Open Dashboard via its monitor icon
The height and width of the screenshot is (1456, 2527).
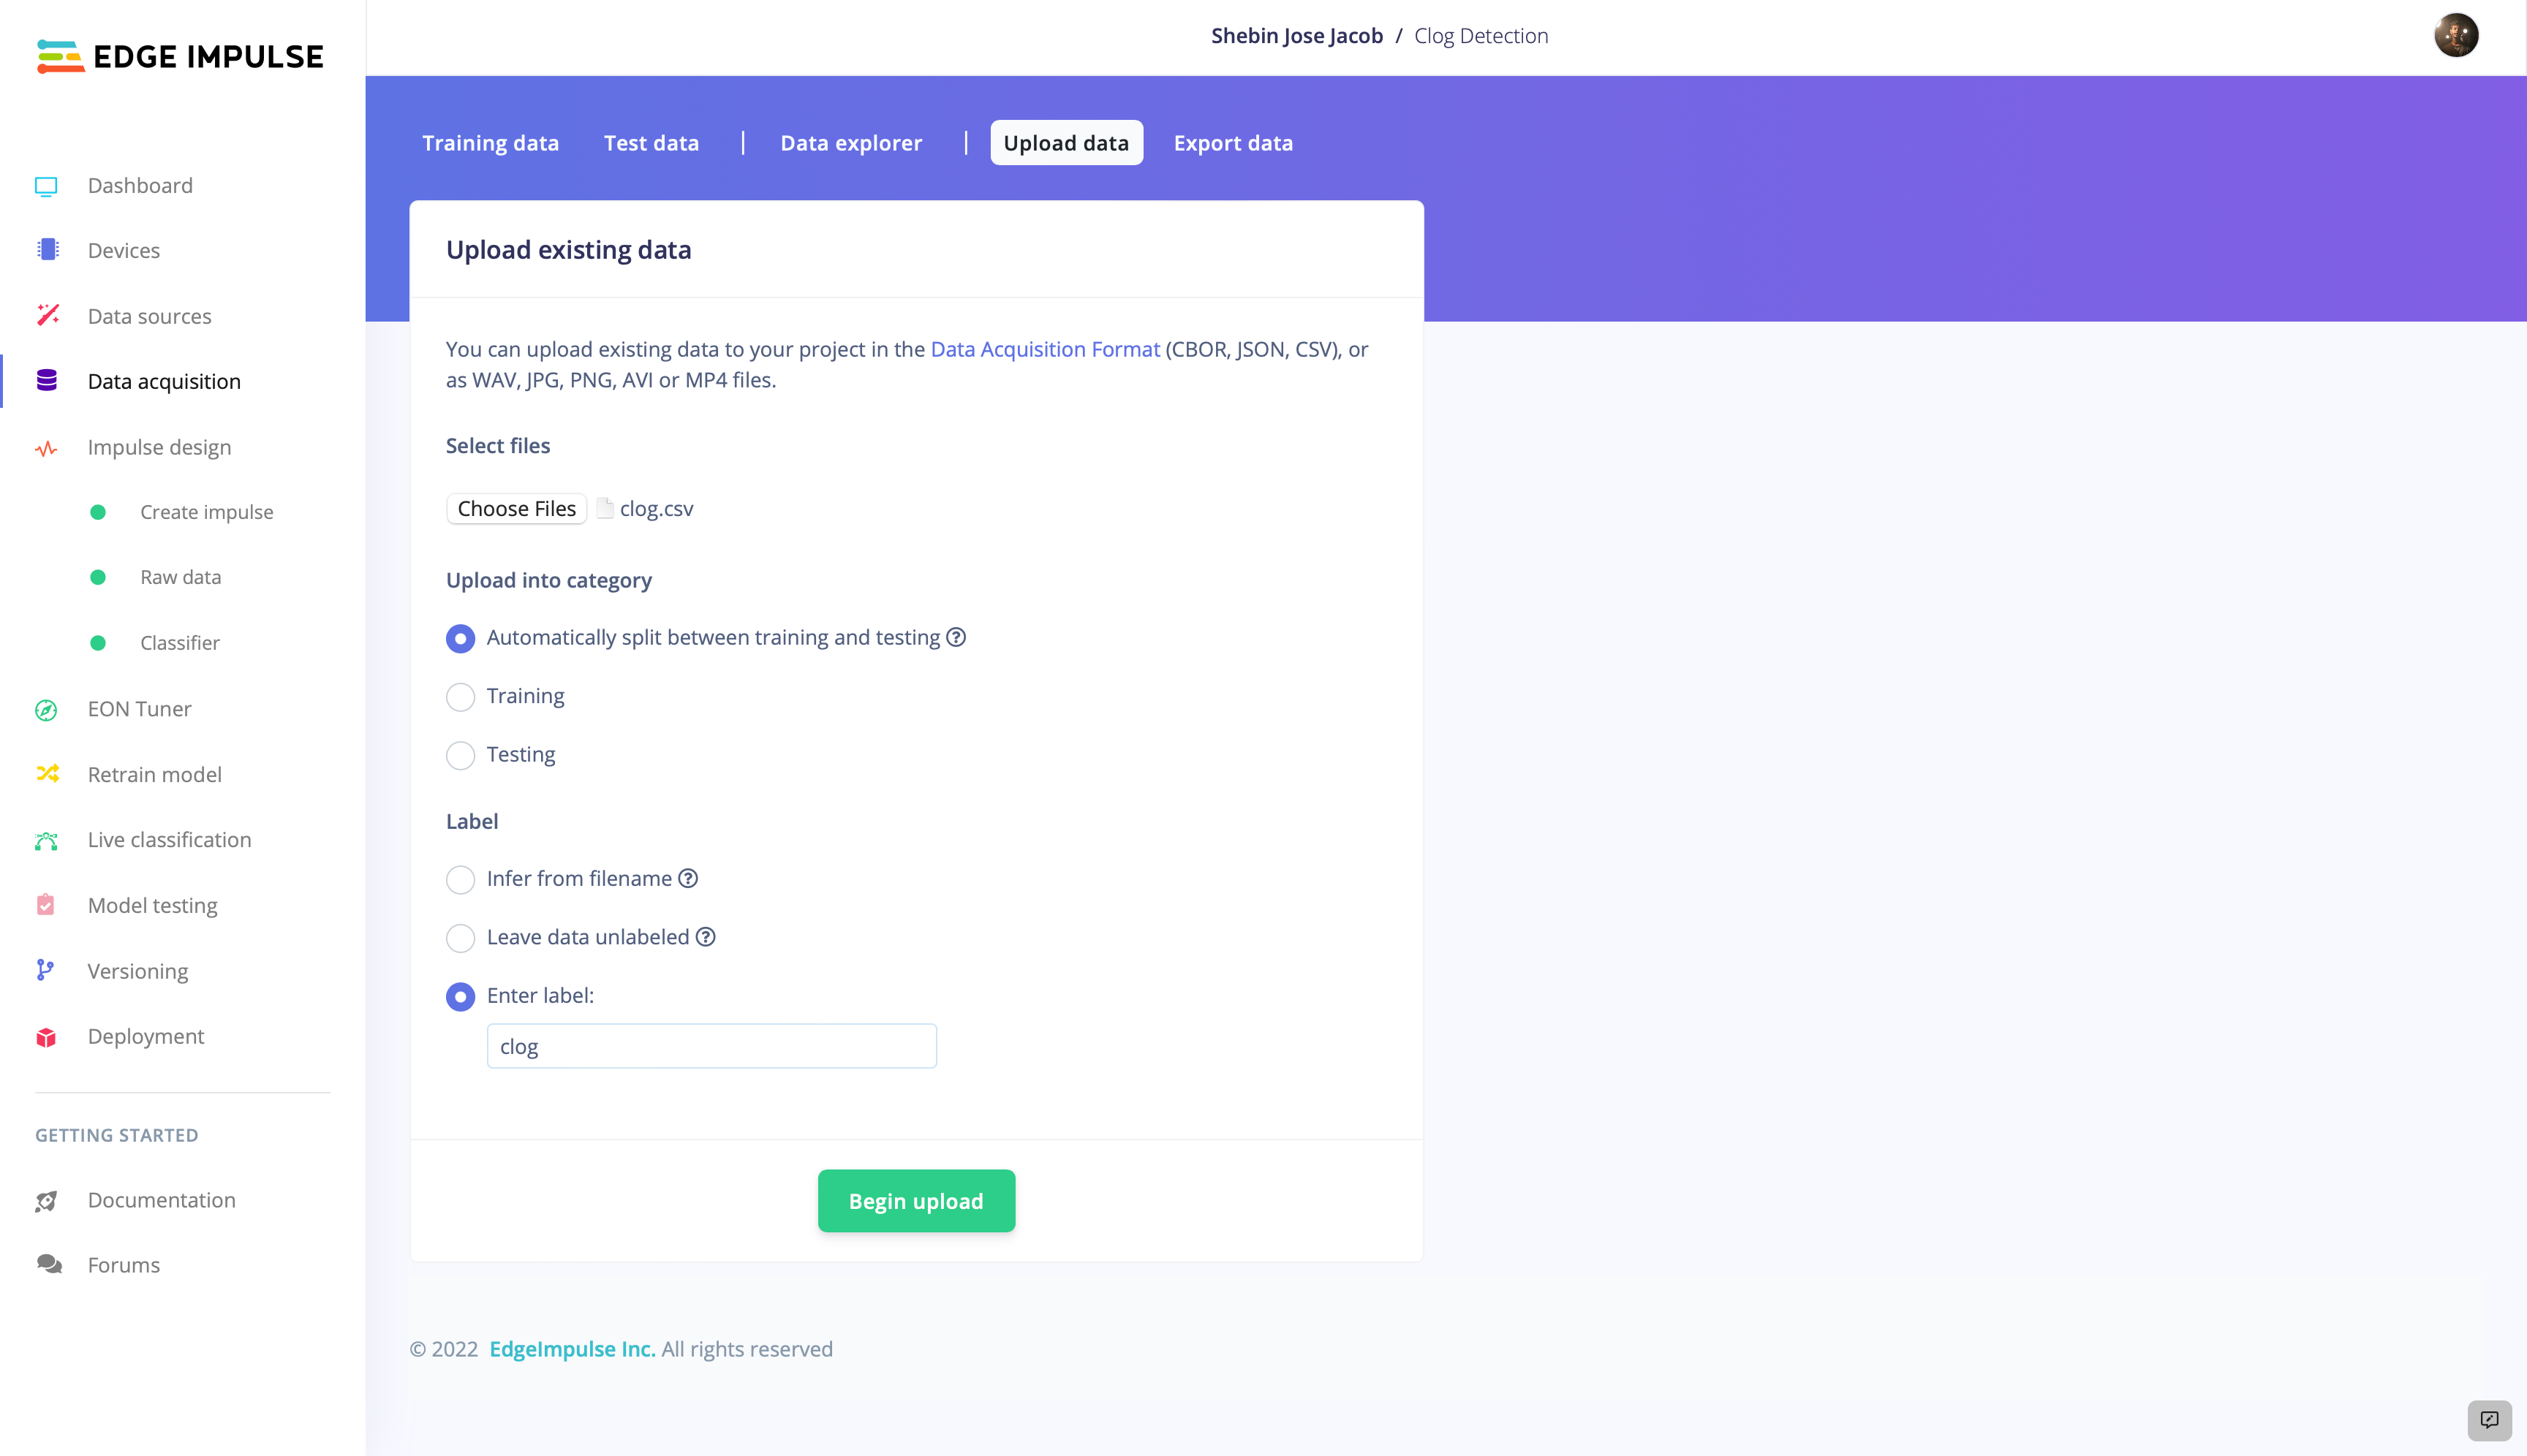[46, 186]
